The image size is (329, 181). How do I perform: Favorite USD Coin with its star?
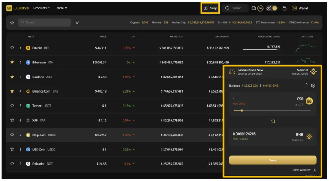click(12, 149)
